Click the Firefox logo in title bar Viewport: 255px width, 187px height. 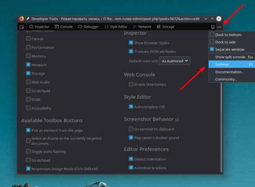click(21, 19)
